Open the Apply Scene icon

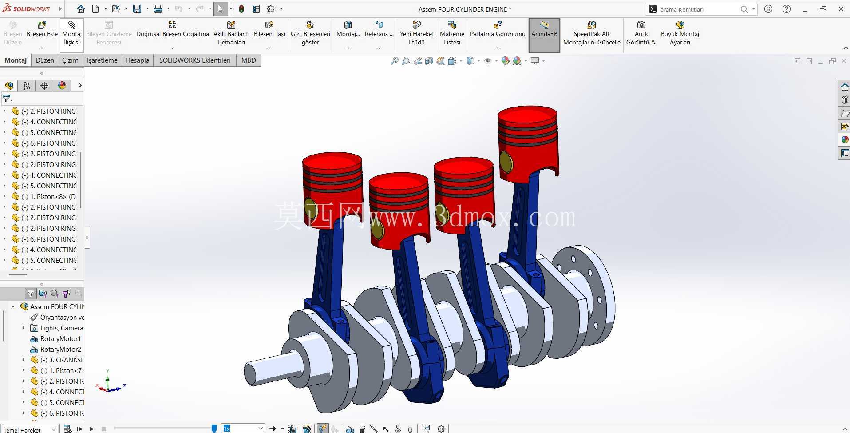[517, 61]
